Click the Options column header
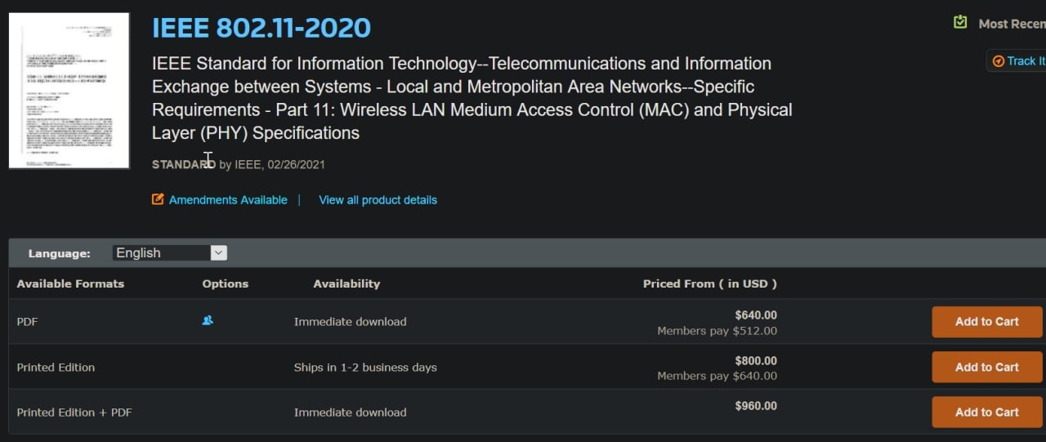 pyautogui.click(x=226, y=284)
